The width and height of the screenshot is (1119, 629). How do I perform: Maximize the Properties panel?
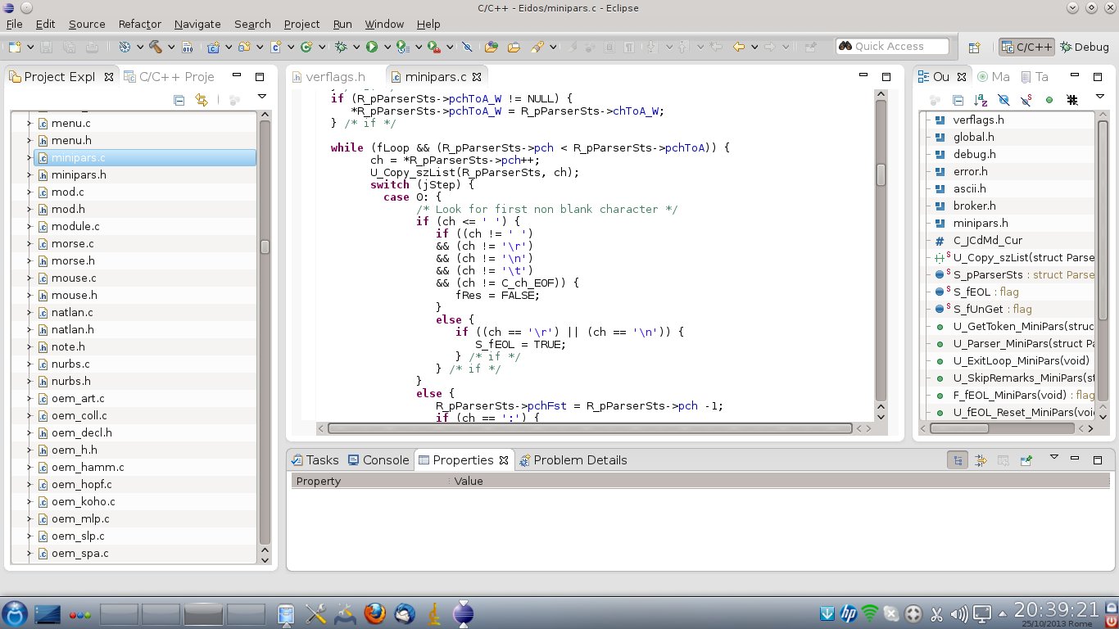point(1098,459)
